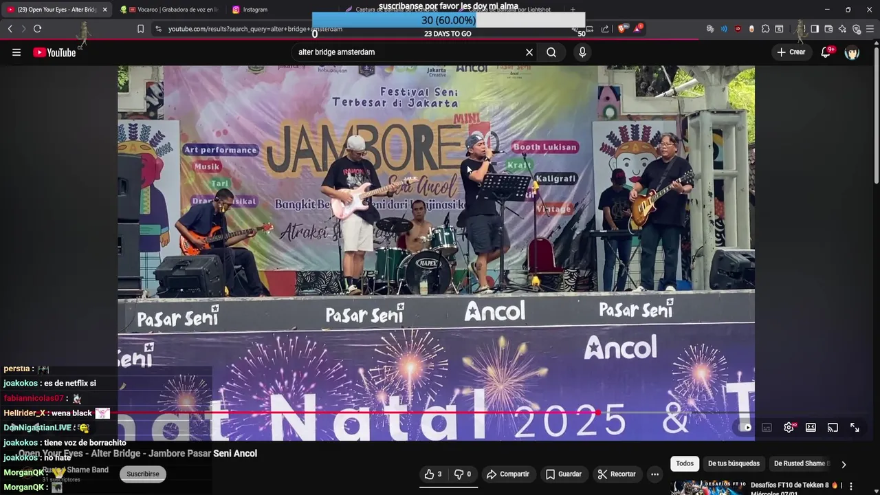The height and width of the screenshot is (495, 880).
Task: Open more actions three-dot menu
Action: tap(654, 474)
